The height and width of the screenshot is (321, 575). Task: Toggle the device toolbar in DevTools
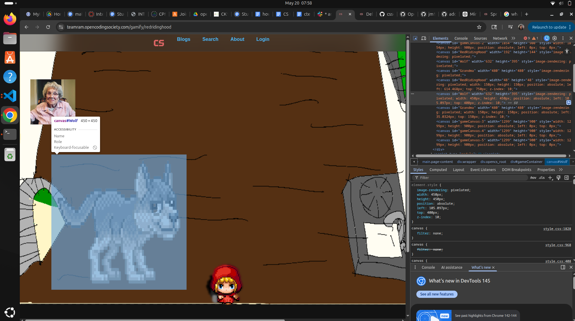click(x=424, y=38)
